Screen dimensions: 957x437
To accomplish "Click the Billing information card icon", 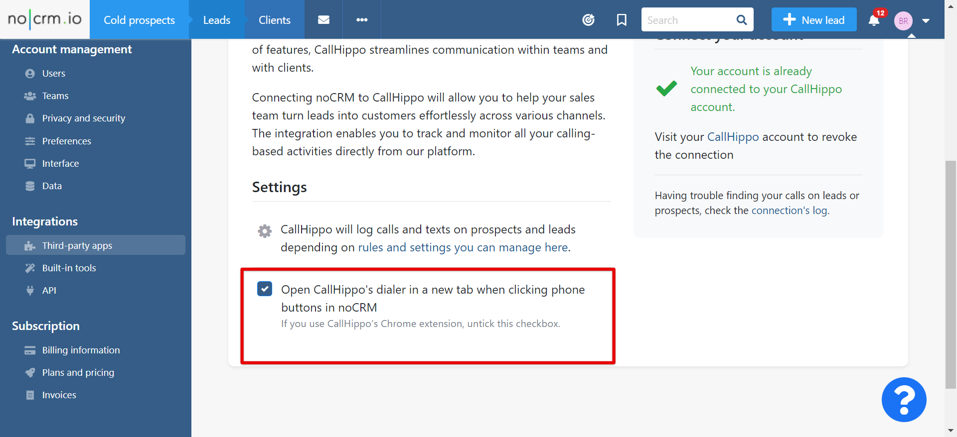I will [x=30, y=350].
